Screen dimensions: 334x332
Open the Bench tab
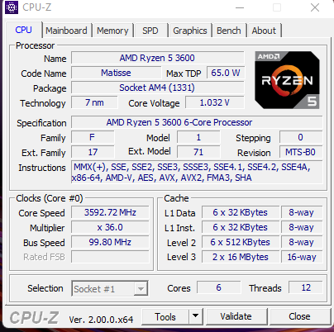229,31
